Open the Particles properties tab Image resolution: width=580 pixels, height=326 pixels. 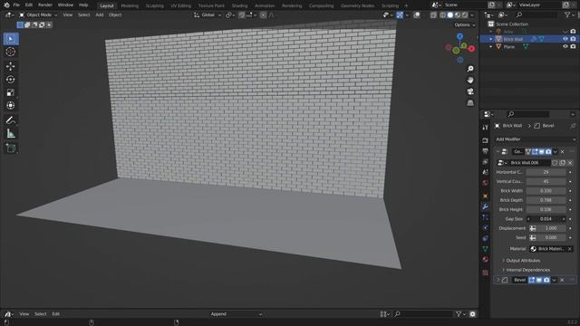(x=485, y=217)
